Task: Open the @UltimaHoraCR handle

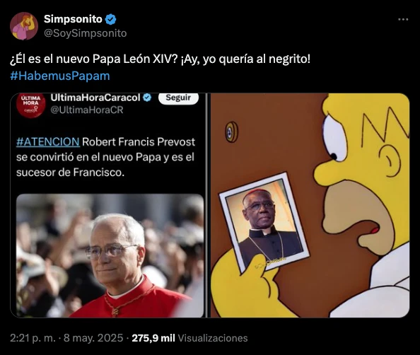Action: click(87, 110)
